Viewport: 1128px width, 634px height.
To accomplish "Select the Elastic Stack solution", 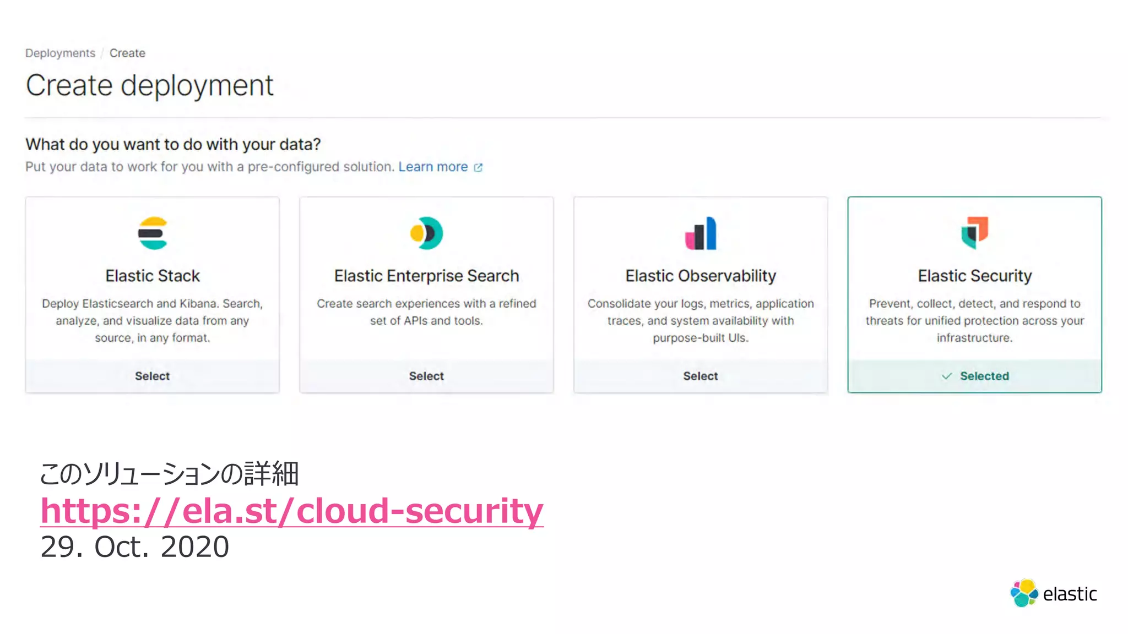I will [153, 376].
